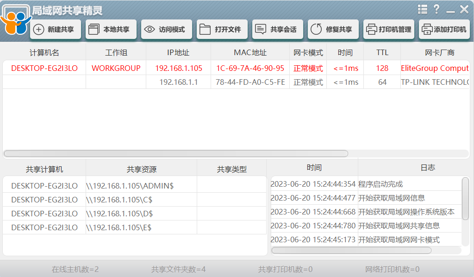Click the 新建共享 toolbar button
Screen dimensions: 474x277
coord(56,29)
